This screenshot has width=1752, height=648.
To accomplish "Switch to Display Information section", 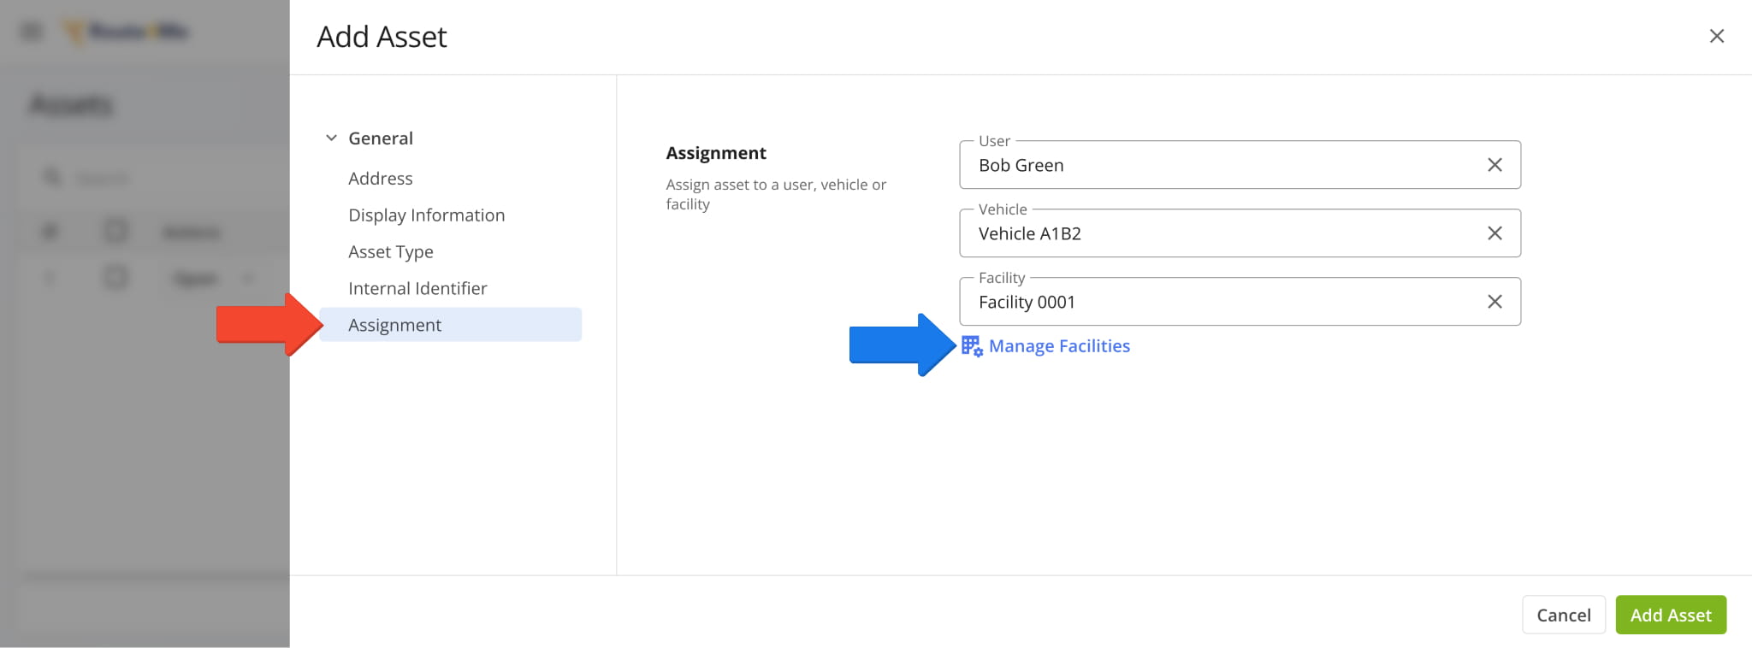I will click(x=426, y=215).
